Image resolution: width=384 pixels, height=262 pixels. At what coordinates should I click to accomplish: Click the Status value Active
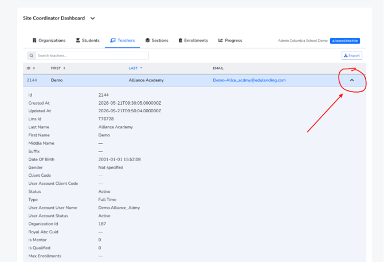pos(104,192)
